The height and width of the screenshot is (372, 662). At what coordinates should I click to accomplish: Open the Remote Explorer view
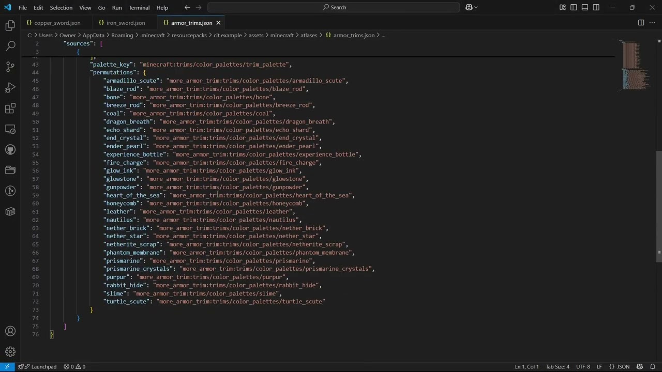[x=10, y=129]
